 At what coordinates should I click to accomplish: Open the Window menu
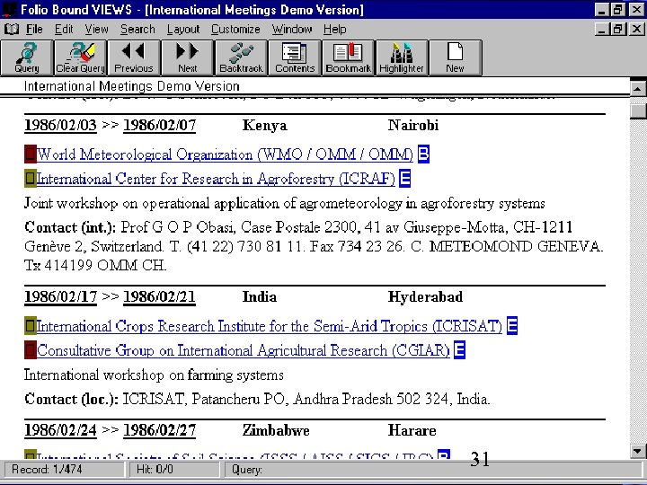pyautogui.click(x=292, y=30)
